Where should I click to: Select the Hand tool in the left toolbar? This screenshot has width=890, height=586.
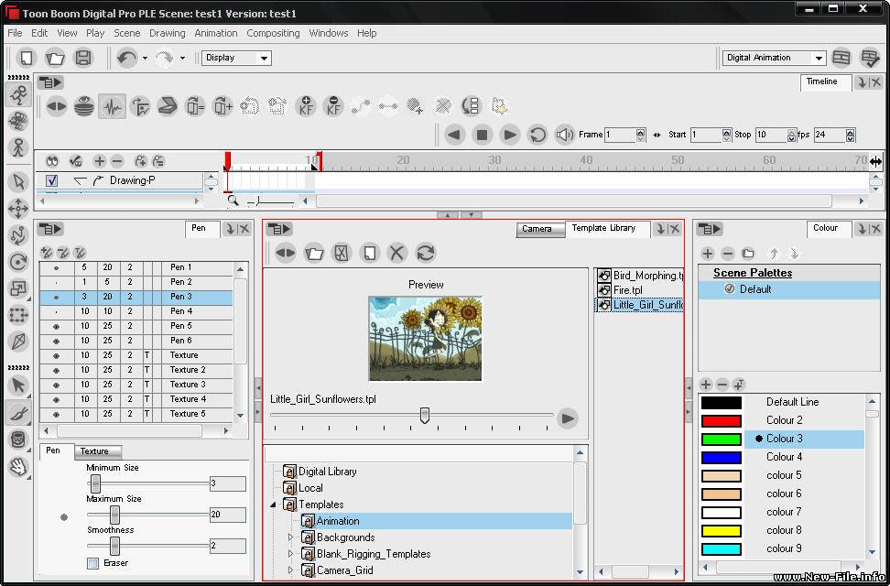tap(20, 467)
